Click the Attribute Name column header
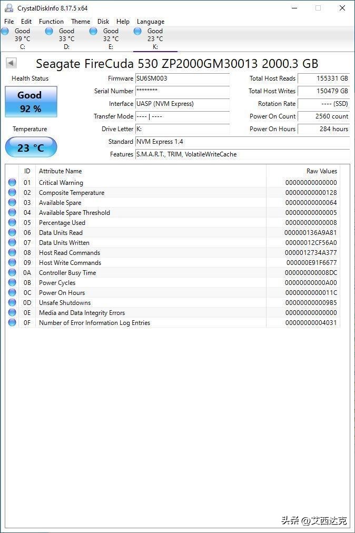Screen dimensions: 355x533 (151, 171)
